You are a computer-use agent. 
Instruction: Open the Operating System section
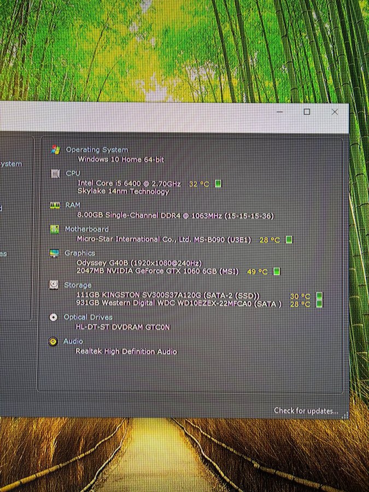97,150
